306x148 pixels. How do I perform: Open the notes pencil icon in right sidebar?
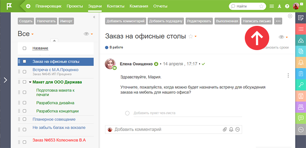[301, 18]
